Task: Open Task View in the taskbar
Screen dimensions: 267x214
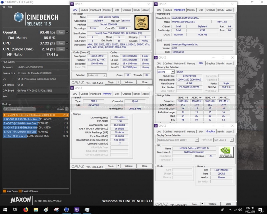Action: 15,210
